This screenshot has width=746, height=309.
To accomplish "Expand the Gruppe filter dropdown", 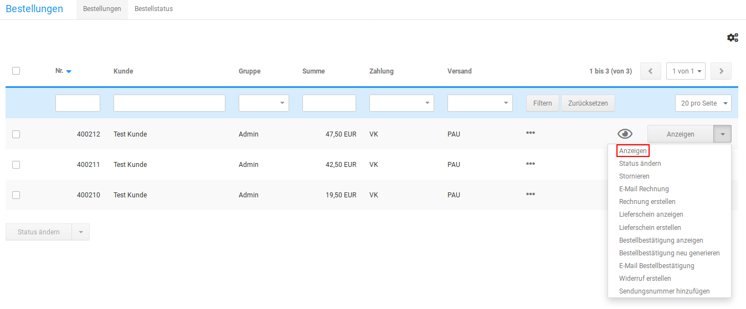I will [264, 103].
